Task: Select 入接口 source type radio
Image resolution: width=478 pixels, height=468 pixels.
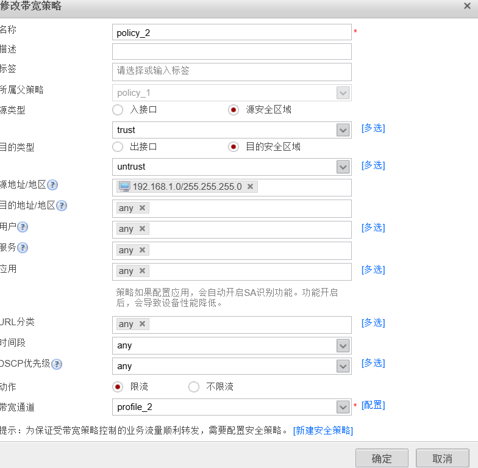Action: point(118,110)
